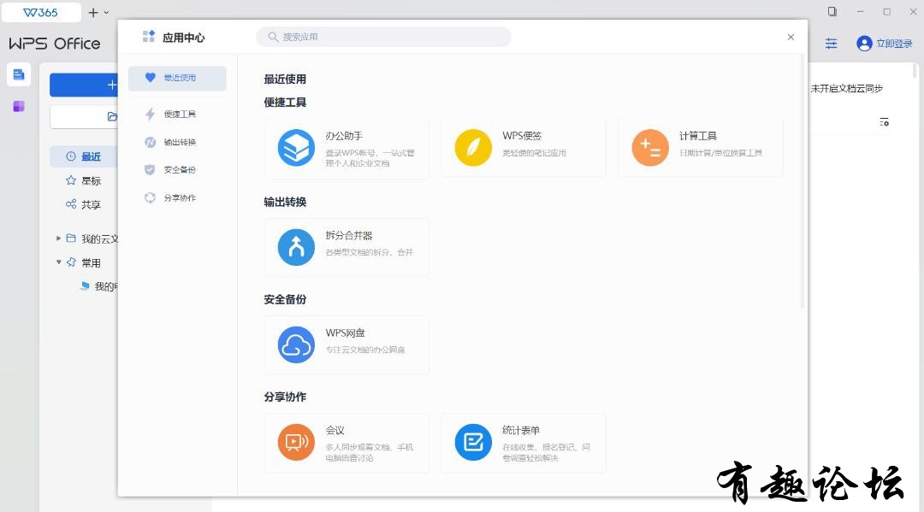Screen dimensions: 924x512
Task: Click the blue new document button
Action: click(x=84, y=85)
